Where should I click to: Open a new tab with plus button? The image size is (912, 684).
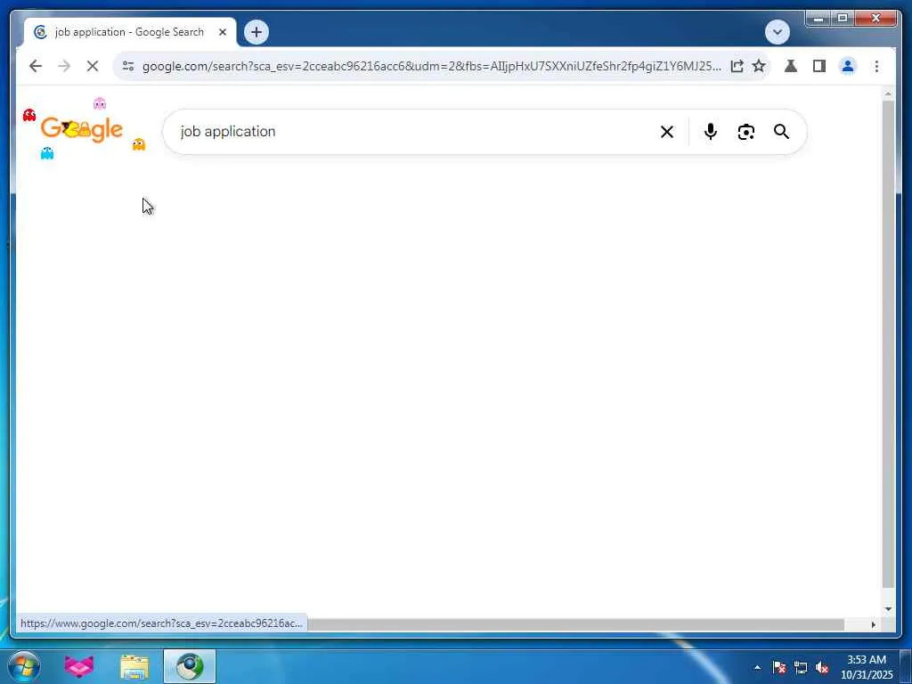pos(256,32)
